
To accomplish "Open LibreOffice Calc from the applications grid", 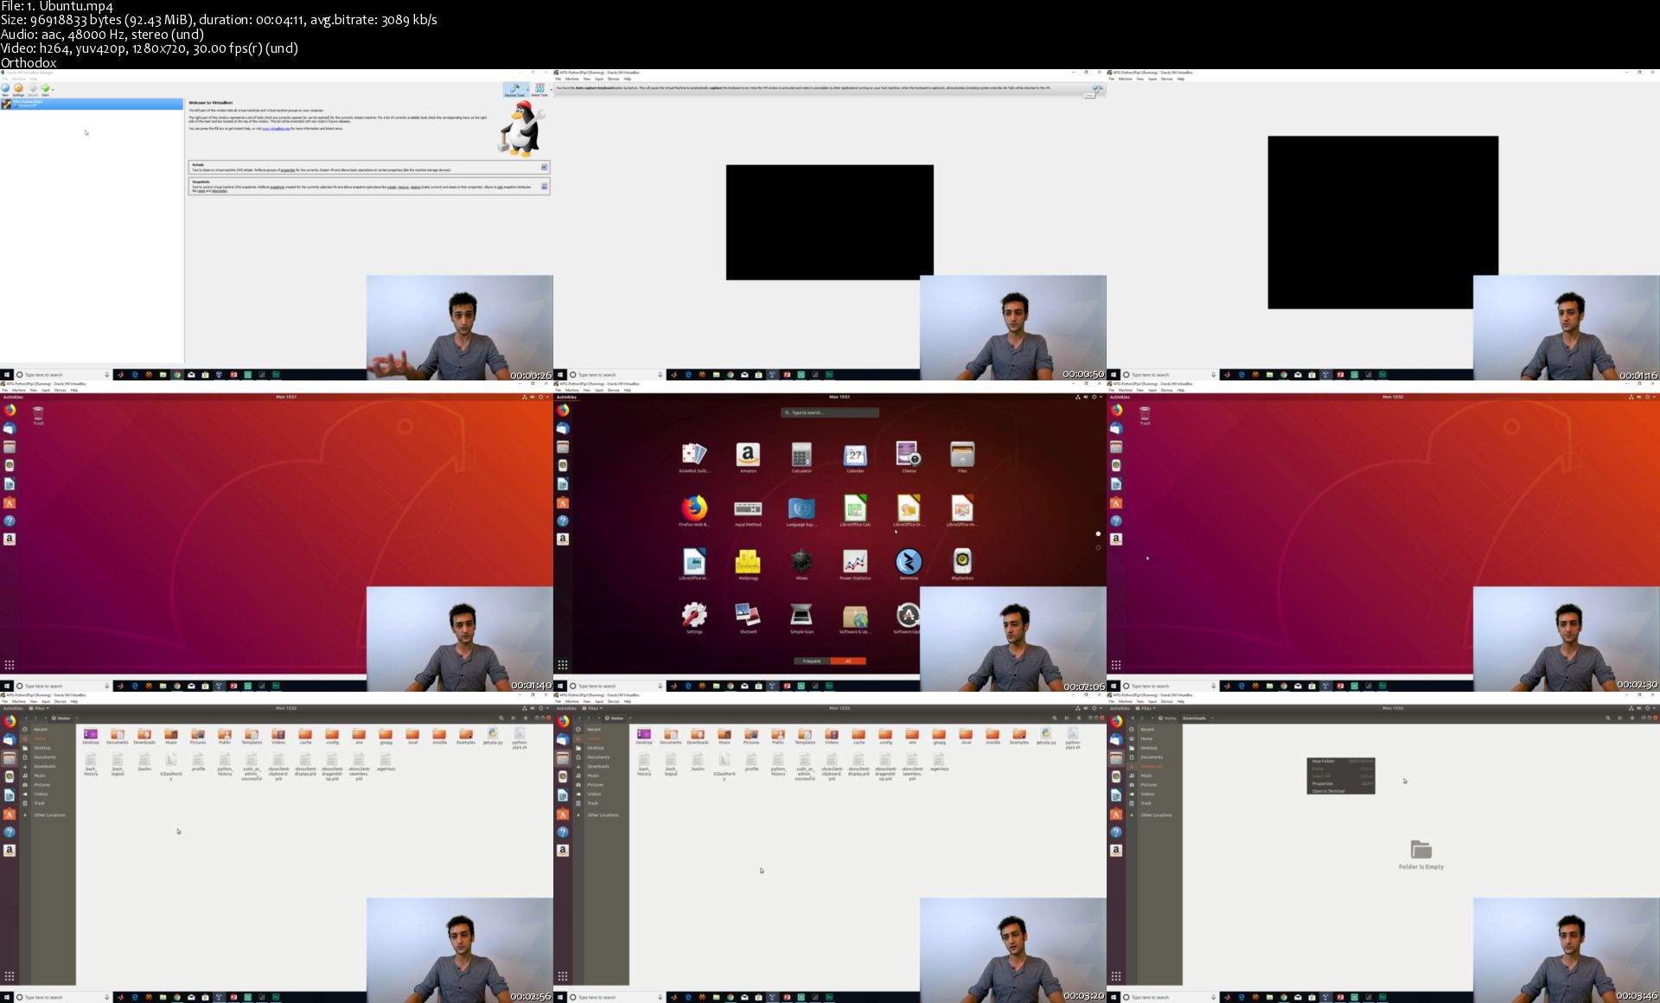I will pyautogui.click(x=855, y=508).
